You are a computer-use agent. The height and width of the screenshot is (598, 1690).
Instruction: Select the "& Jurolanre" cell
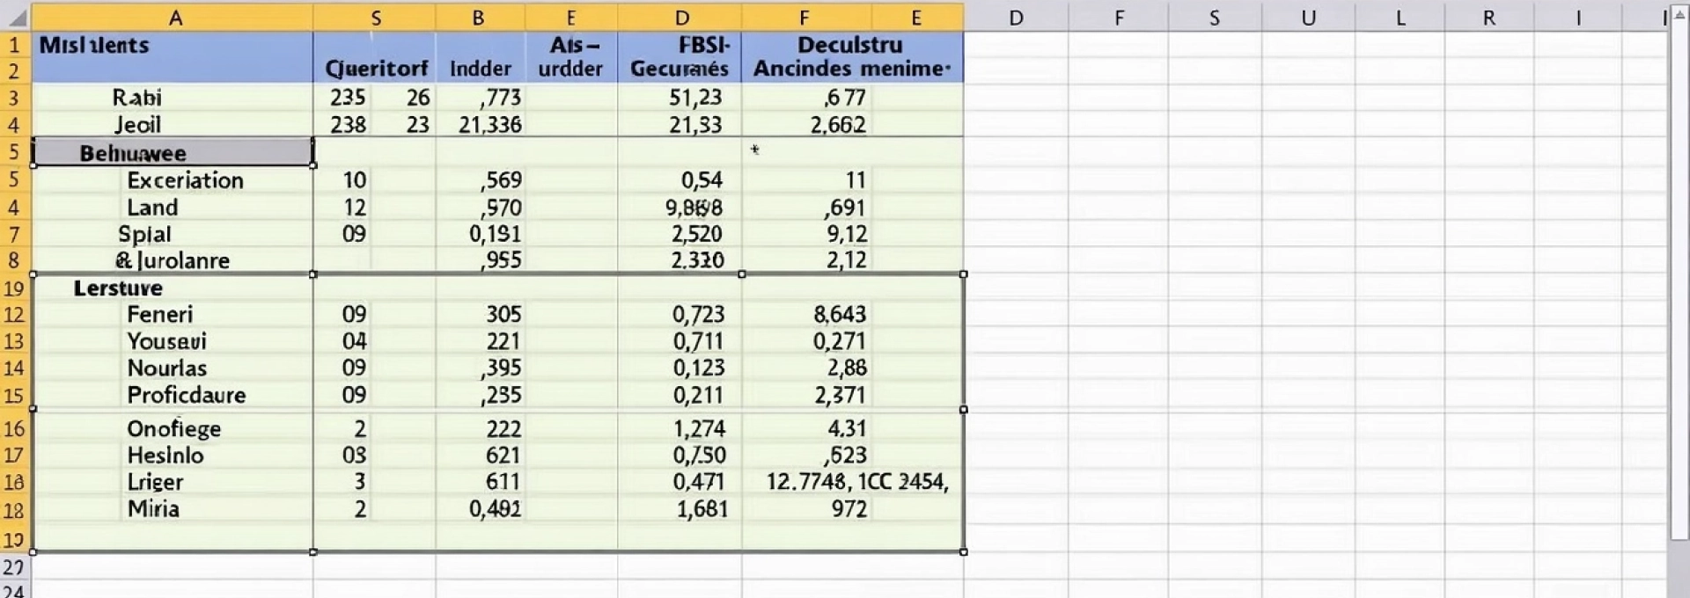point(173,260)
